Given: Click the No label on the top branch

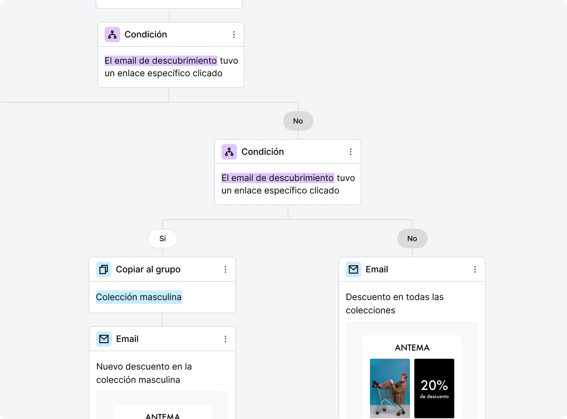Looking at the screenshot, I should pyautogui.click(x=298, y=121).
